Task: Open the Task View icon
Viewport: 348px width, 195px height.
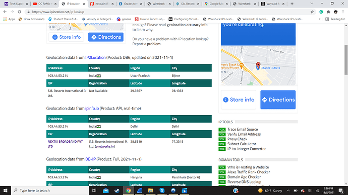Action: point(94,190)
